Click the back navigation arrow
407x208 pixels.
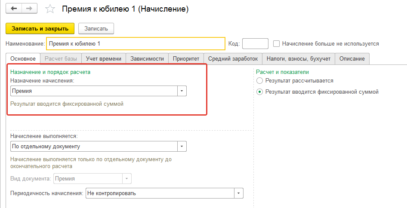14,9
